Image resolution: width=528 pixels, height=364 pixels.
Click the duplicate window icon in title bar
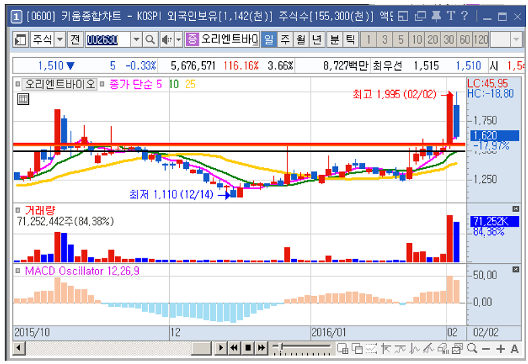[420, 16]
